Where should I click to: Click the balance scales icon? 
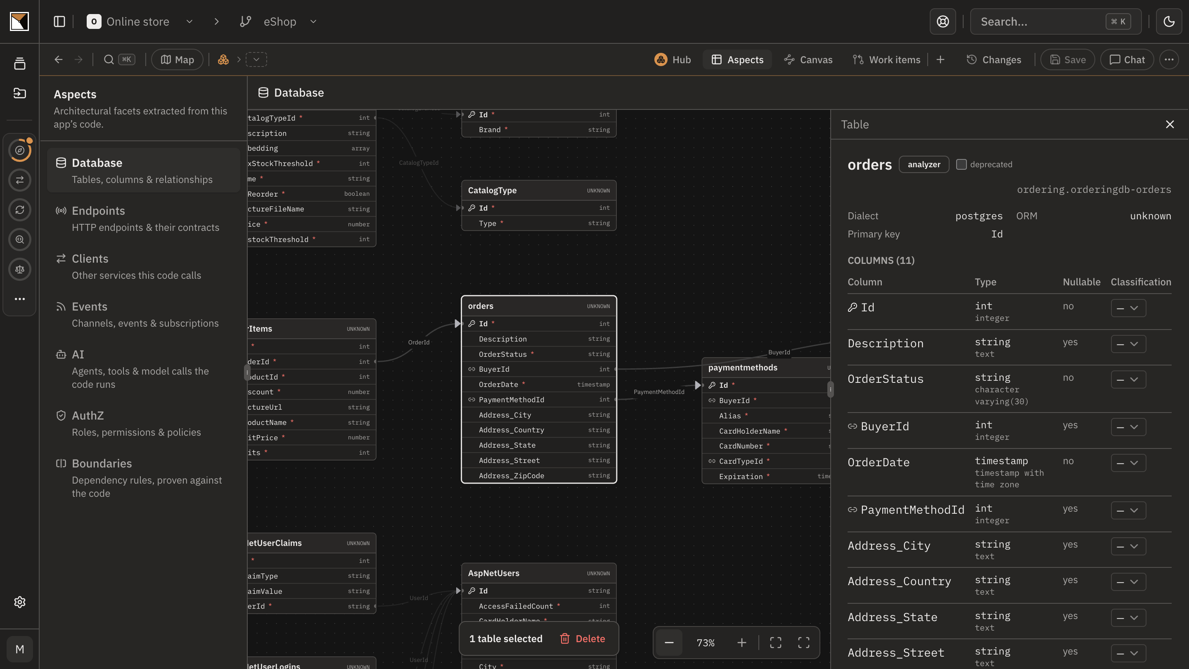coord(19,269)
